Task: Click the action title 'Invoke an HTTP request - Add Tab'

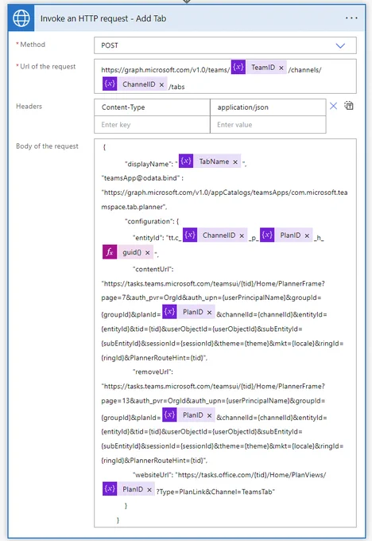Action: pos(103,18)
